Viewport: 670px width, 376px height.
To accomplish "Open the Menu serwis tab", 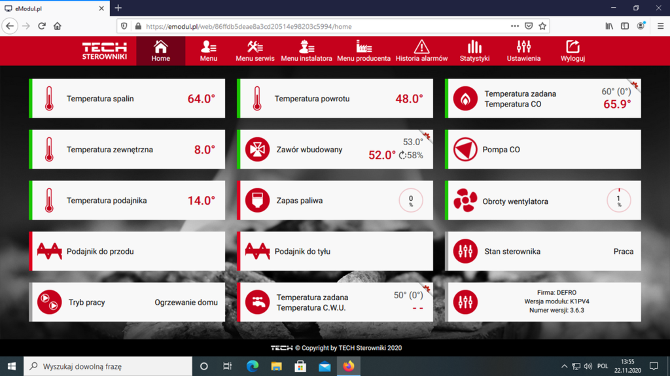I will [255, 50].
